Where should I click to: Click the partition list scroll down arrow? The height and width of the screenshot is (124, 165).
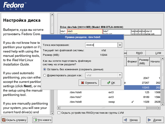tap(162, 104)
